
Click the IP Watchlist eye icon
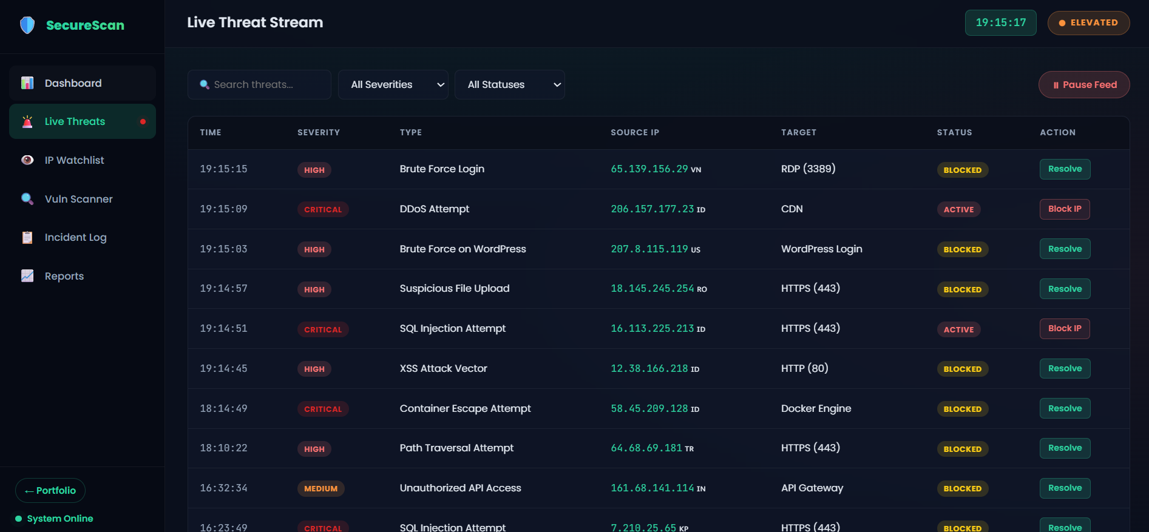coord(27,160)
